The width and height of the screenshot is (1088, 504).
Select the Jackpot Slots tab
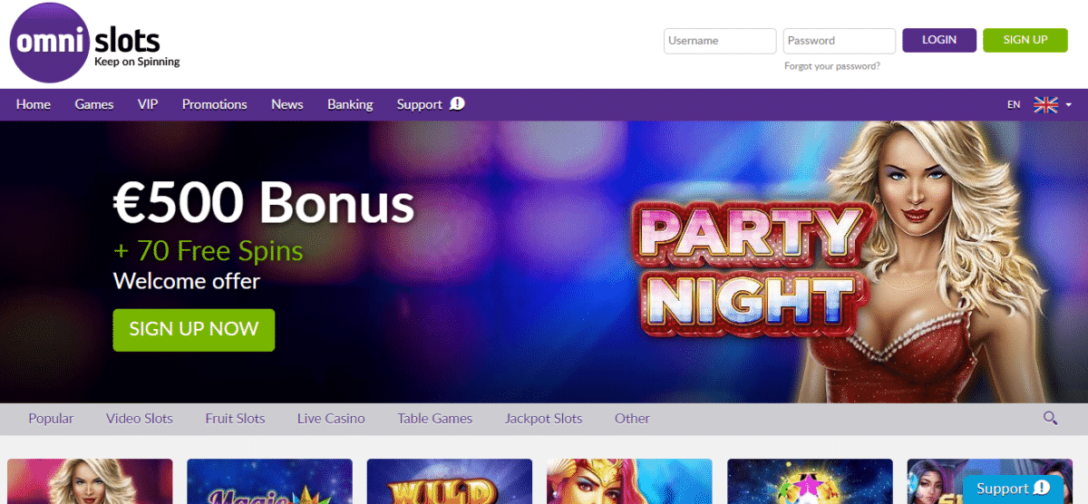544,418
